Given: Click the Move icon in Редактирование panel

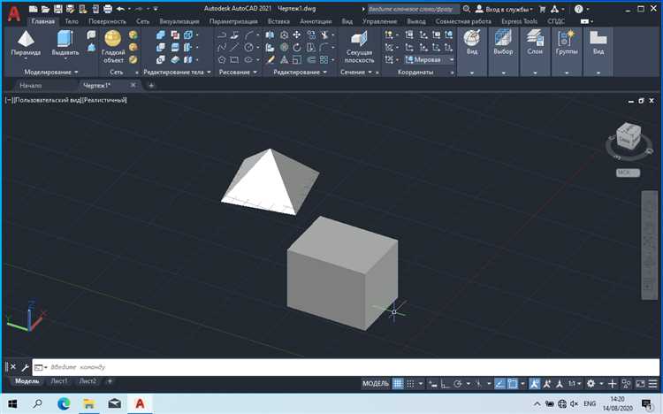Looking at the screenshot, I should (x=297, y=34).
